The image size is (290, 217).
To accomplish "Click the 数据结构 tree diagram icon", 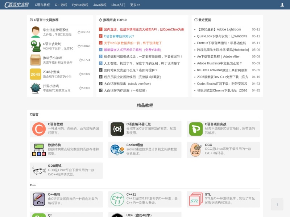I will coord(39,150).
